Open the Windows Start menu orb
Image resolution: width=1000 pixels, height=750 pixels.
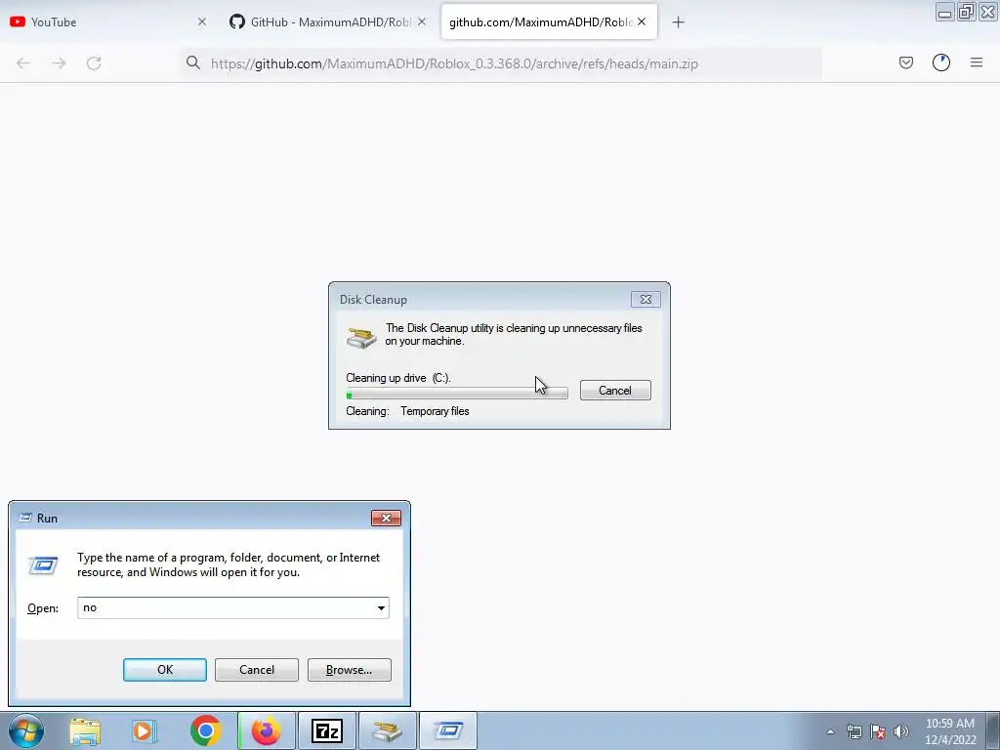coord(26,730)
